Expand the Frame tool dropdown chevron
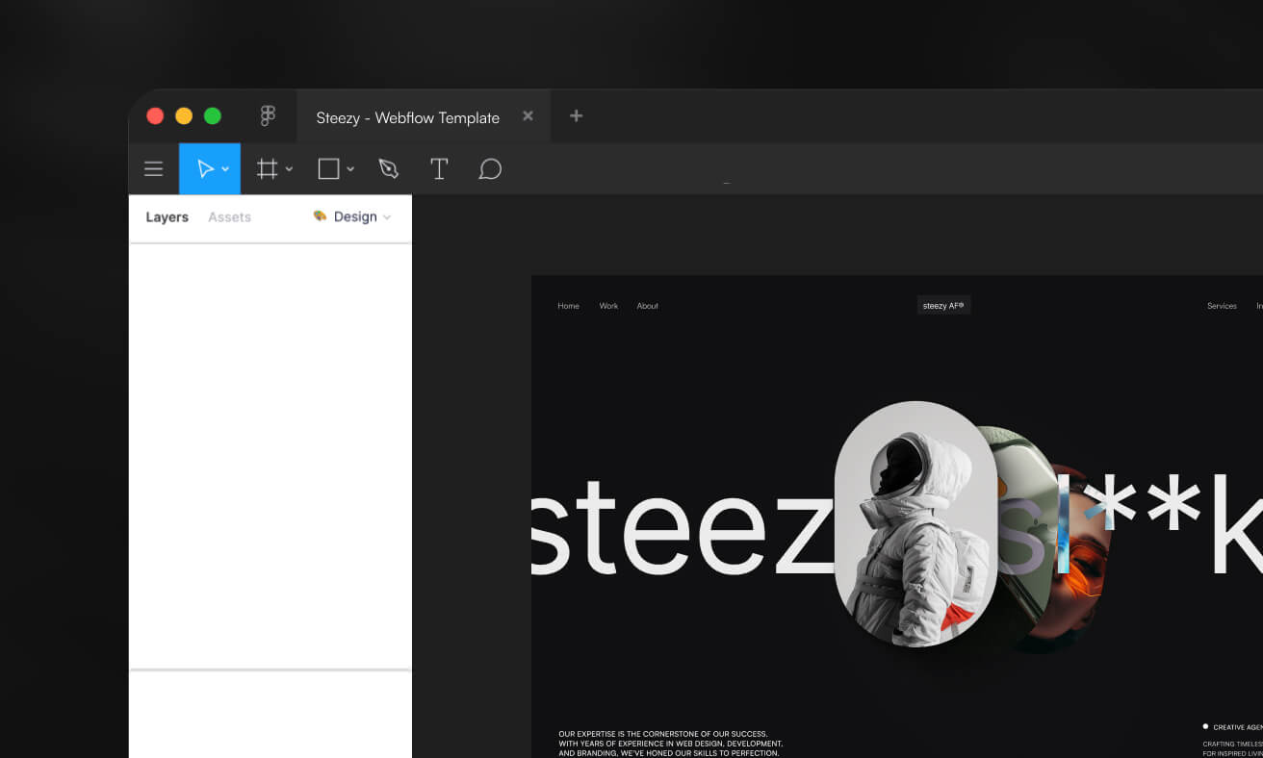 (289, 169)
